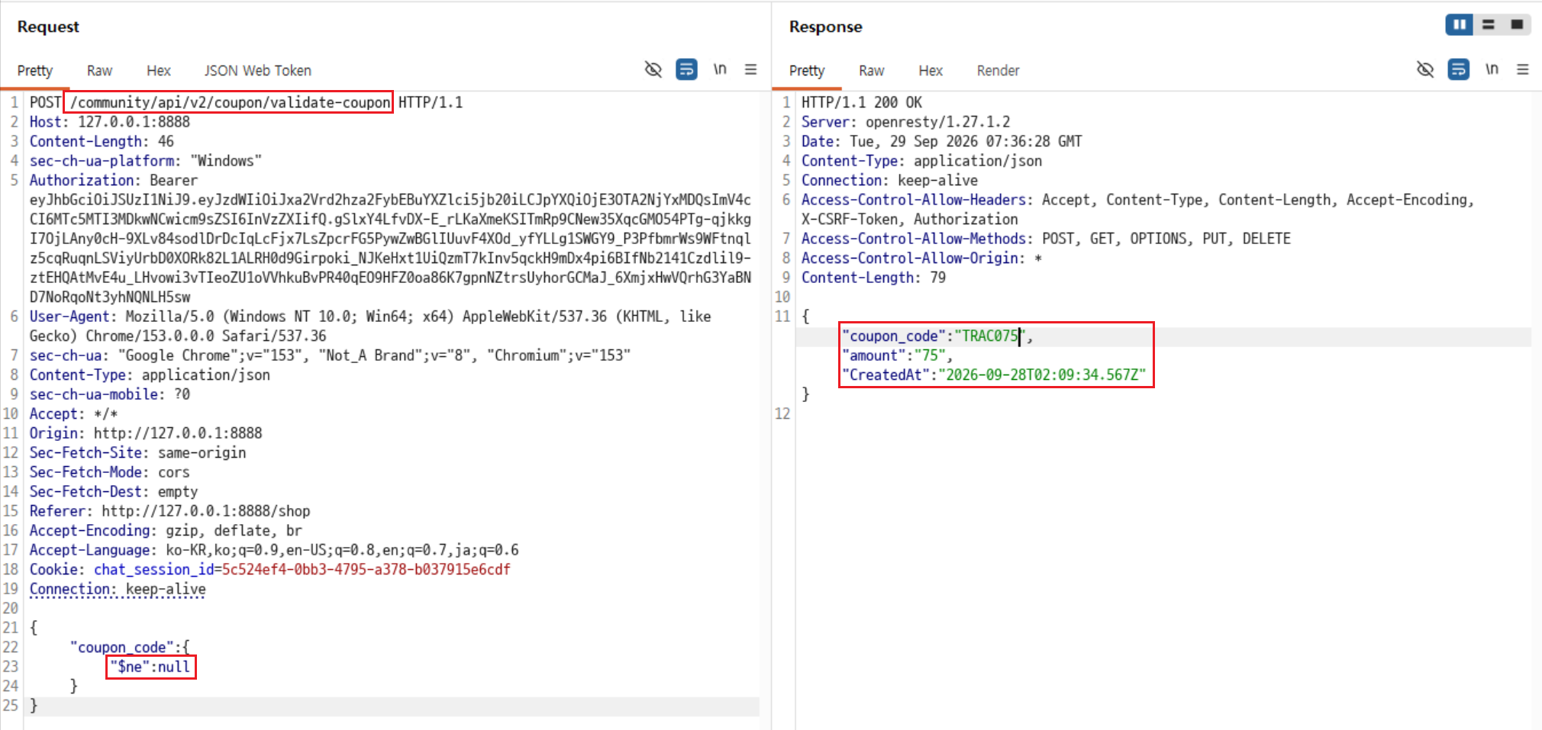This screenshot has height=730, width=1542.
Task: Toggle word wrap icon in Request panel
Action: point(686,69)
